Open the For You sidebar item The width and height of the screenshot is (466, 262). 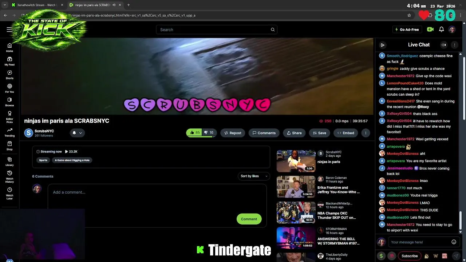point(9,88)
